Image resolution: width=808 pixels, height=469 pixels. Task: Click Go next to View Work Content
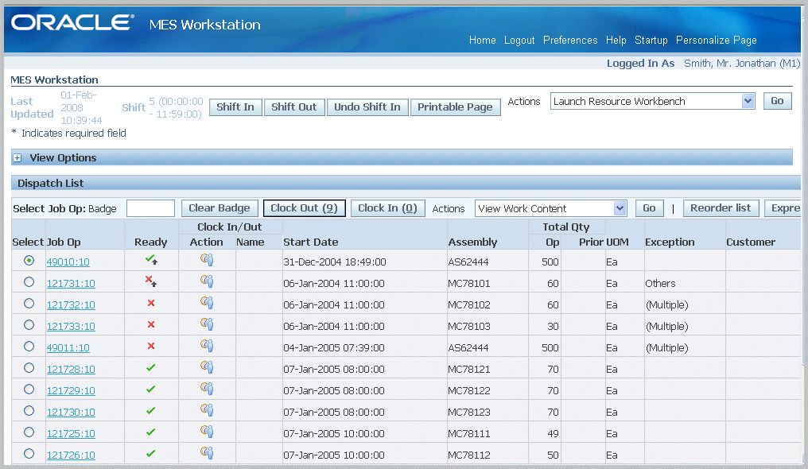[649, 208]
